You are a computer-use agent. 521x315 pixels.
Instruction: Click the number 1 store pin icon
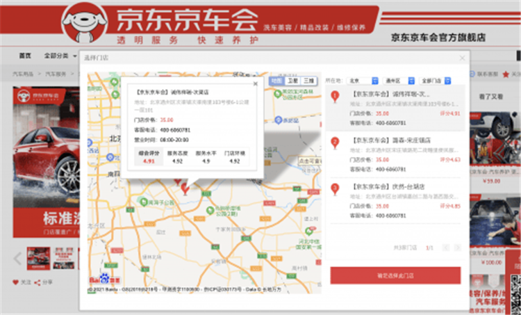coord(335,97)
